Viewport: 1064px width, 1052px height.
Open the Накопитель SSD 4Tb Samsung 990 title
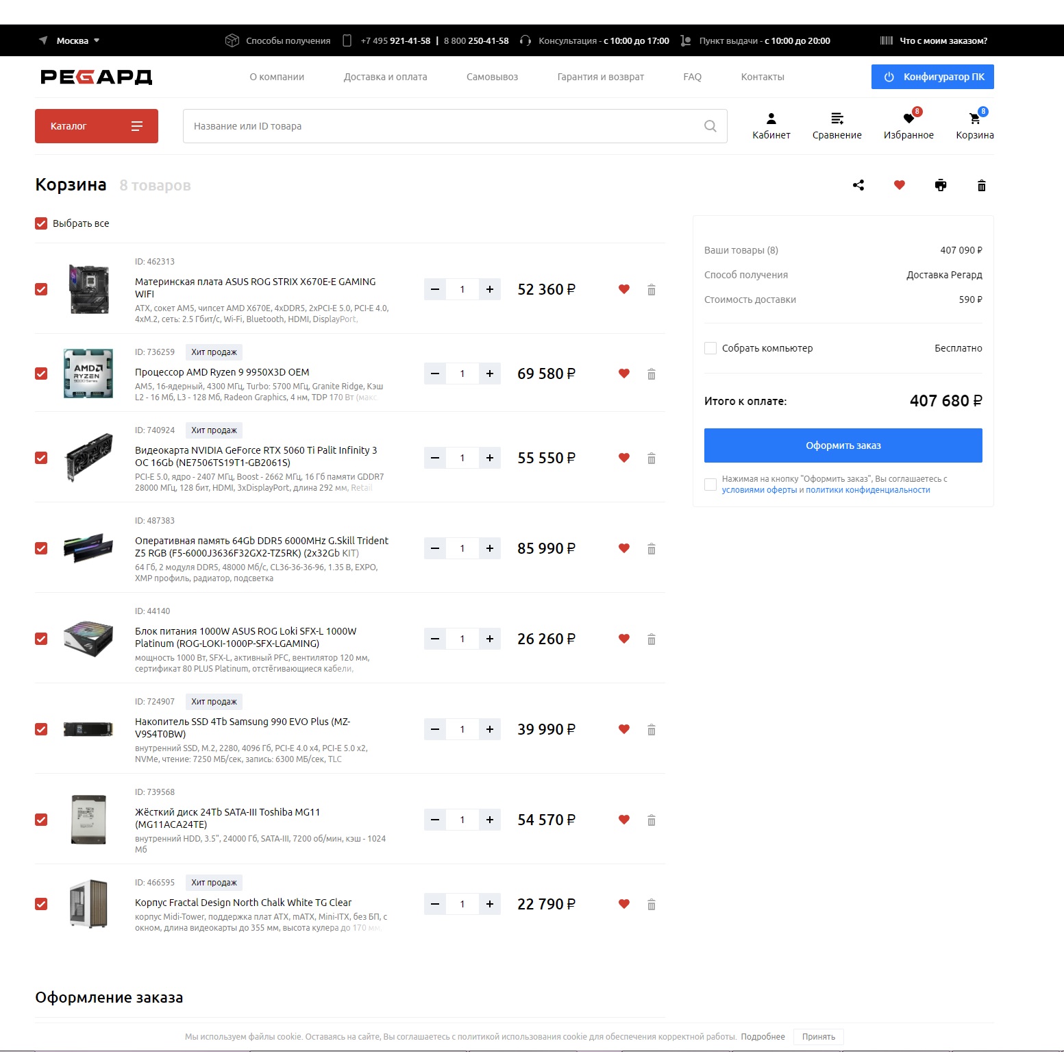pos(243,728)
